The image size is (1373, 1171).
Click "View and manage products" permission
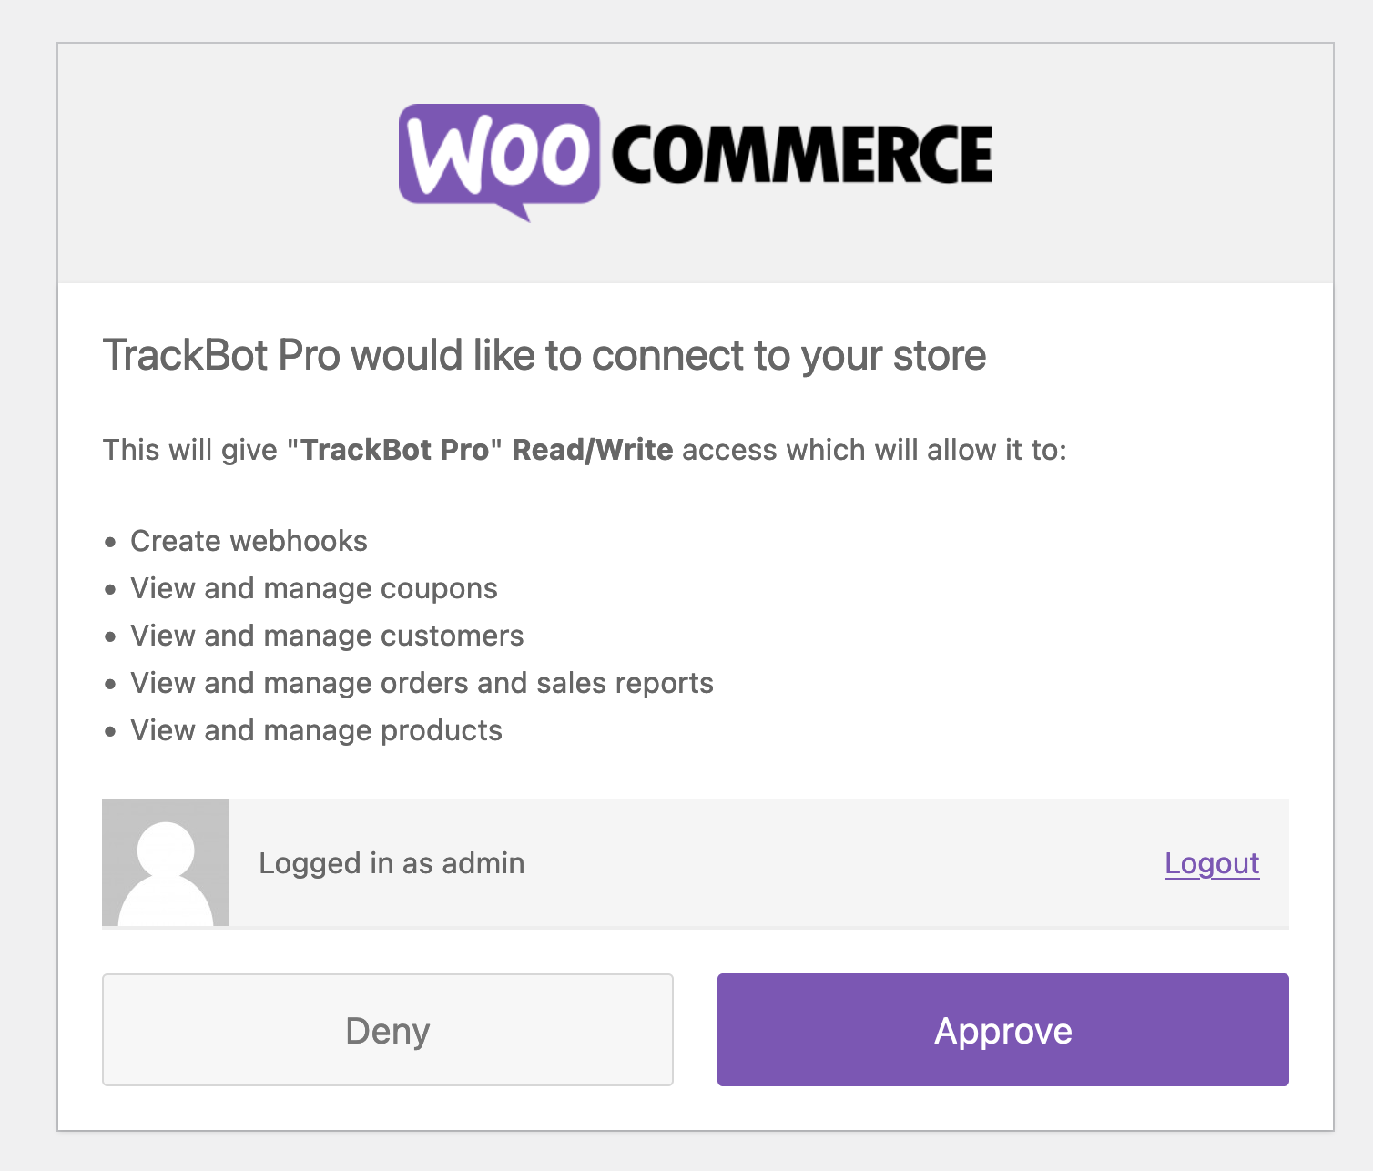pos(316,730)
